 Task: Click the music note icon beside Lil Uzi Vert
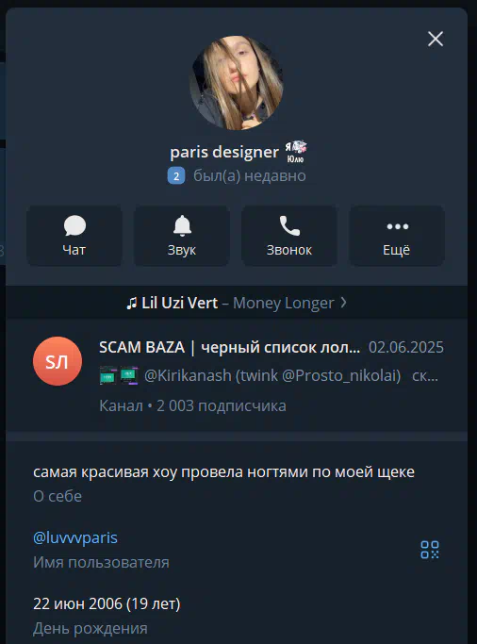pyautogui.click(x=131, y=304)
